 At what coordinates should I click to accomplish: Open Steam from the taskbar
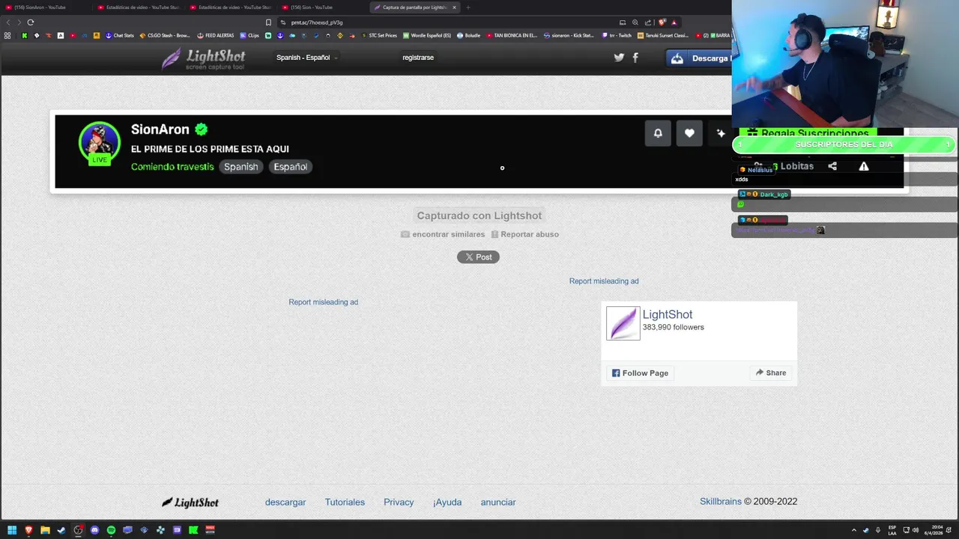[61, 530]
